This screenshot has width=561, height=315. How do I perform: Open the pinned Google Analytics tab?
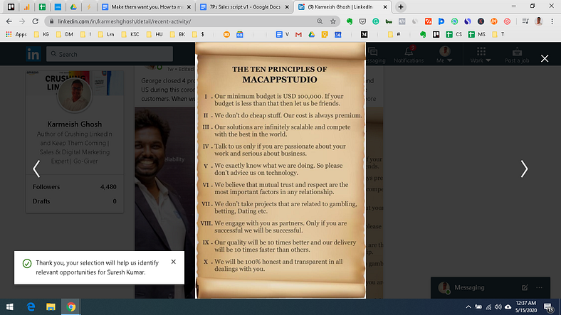point(27,7)
